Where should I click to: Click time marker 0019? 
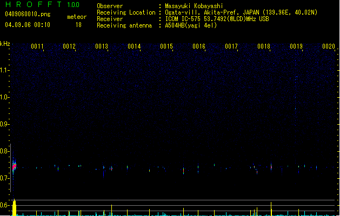(296, 46)
